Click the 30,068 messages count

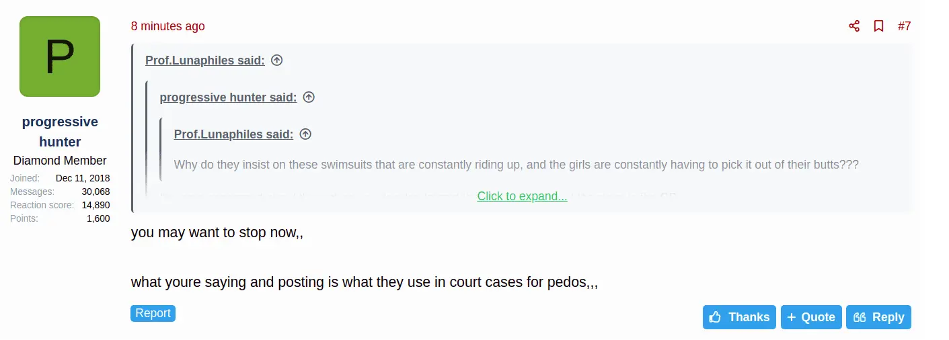[x=96, y=192]
